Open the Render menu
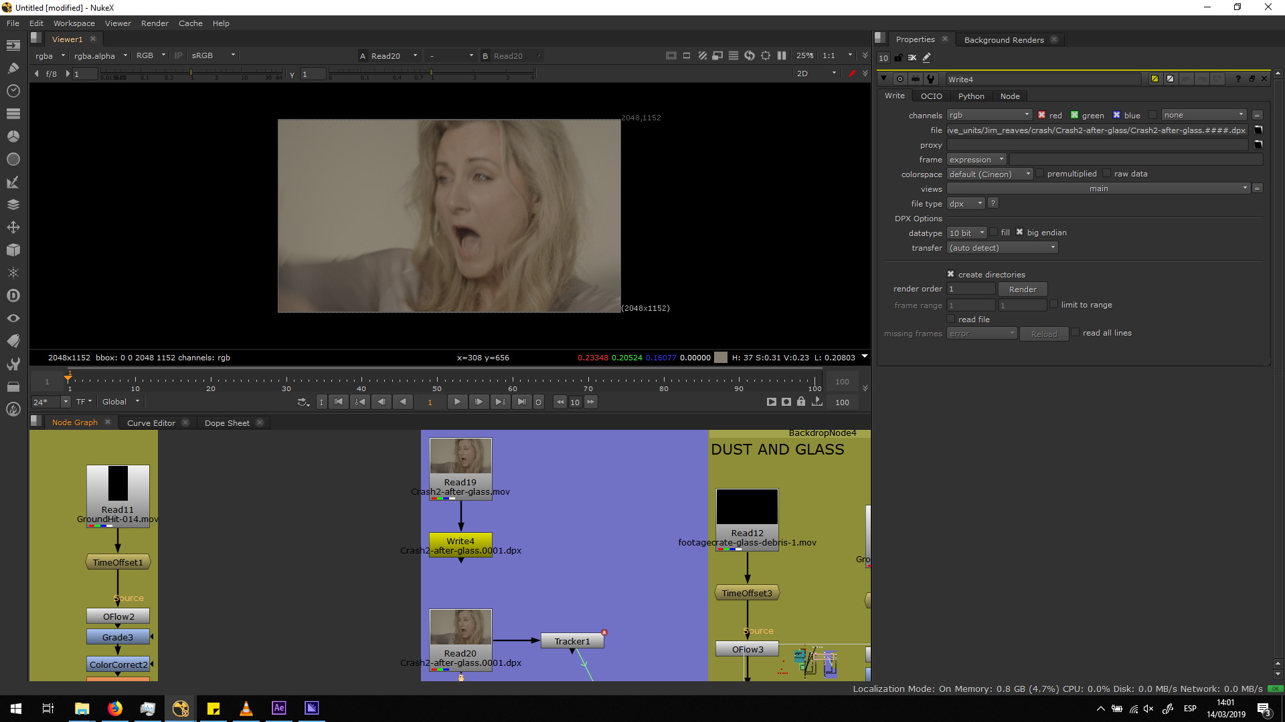The width and height of the screenshot is (1285, 722). 155,23
